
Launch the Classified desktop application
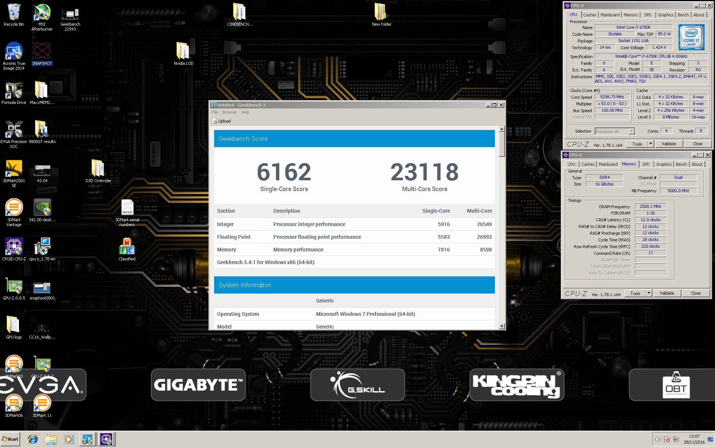(x=127, y=249)
